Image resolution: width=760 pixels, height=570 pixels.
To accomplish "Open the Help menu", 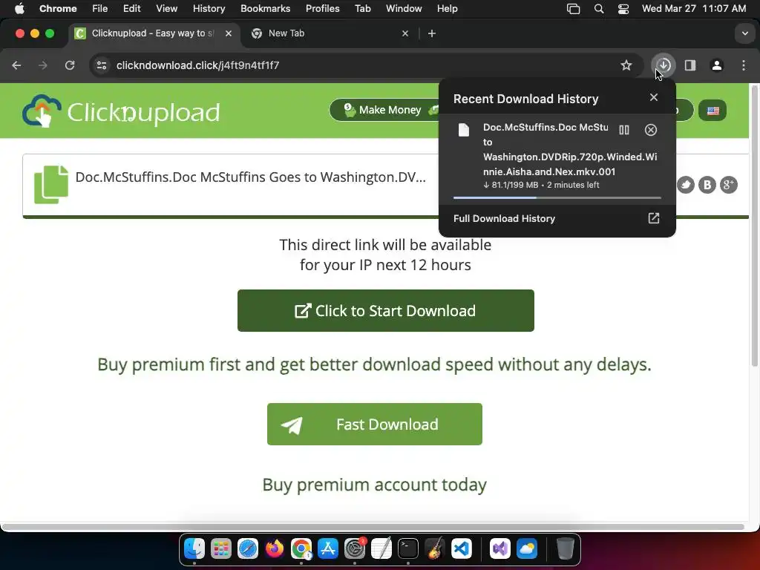I will pos(447,8).
